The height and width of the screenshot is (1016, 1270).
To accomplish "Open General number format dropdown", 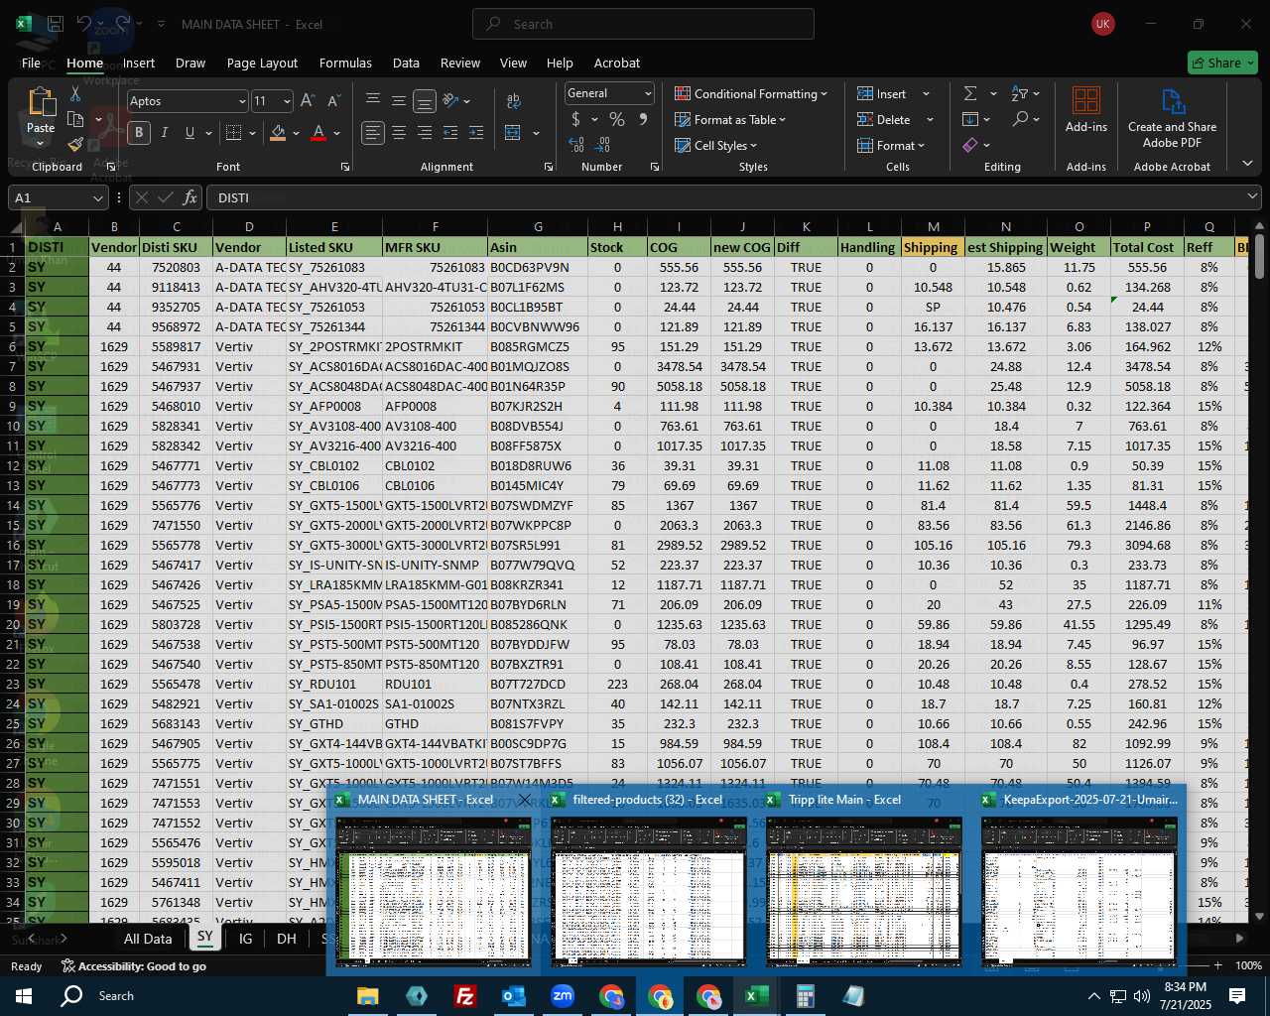I will 648,93.
